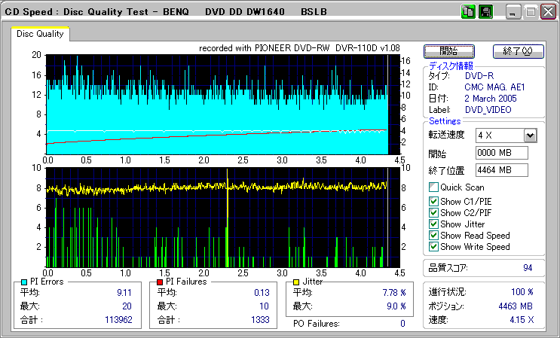Screen dimensions: 560x338
Task: Open the 4 X transfer speed dropdown
Action: pyautogui.click(x=530, y=136)
